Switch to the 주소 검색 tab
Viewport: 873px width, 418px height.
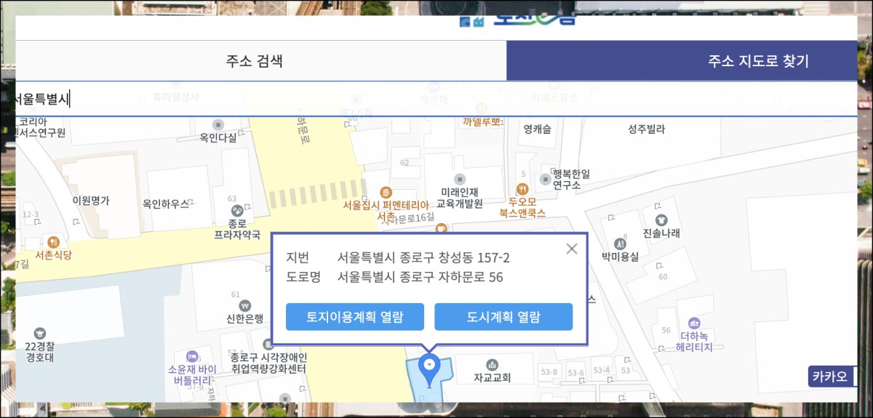254,60
